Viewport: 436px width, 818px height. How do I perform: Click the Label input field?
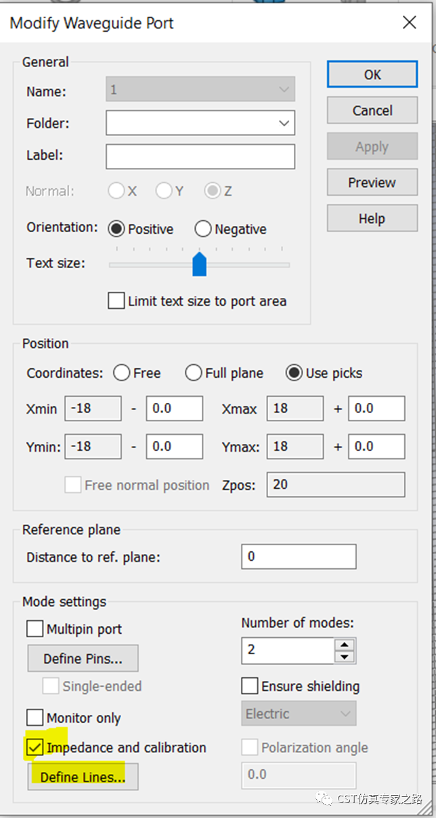[x=200, y=156]
